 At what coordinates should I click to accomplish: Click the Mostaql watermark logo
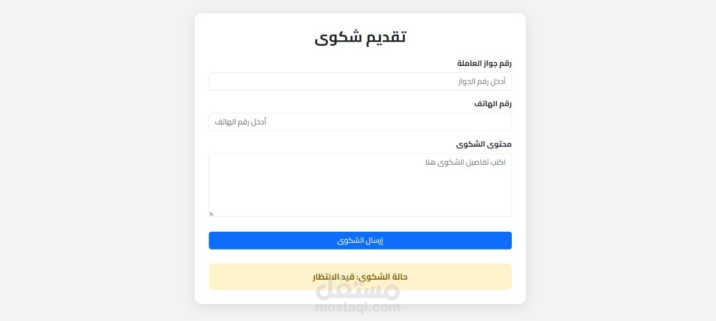point(358,288)
